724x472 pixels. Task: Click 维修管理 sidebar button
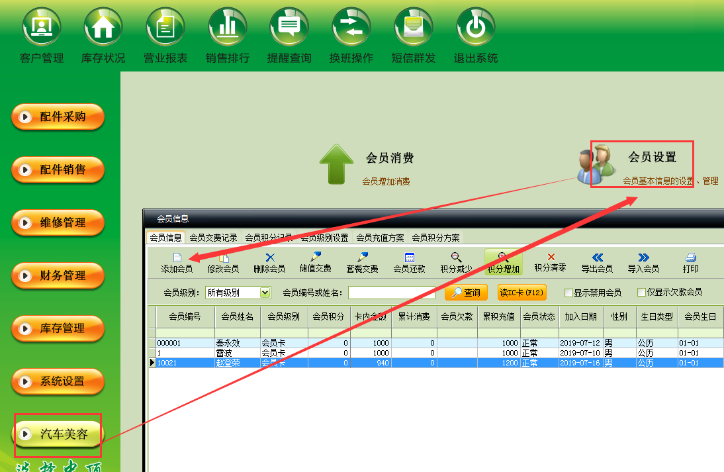click(58, 222)
